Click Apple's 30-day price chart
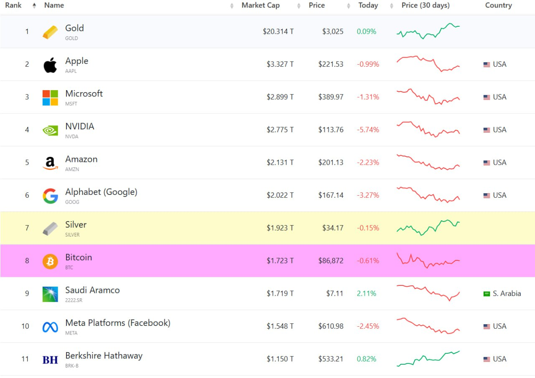This screenshot has width=535, height=378. 428,64
